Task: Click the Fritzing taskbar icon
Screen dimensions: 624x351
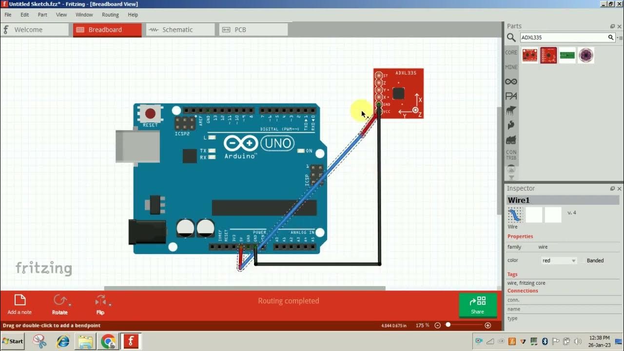Action: coord(131,341)
